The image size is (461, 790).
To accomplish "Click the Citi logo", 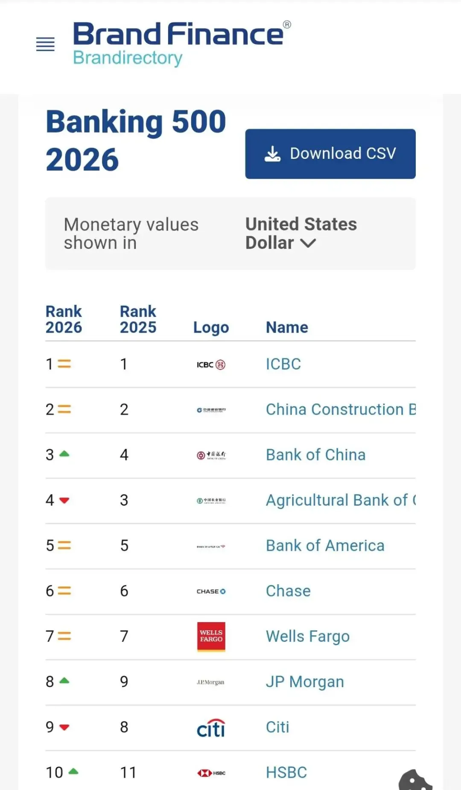I will pyautogui.click(x=211, y=728).
